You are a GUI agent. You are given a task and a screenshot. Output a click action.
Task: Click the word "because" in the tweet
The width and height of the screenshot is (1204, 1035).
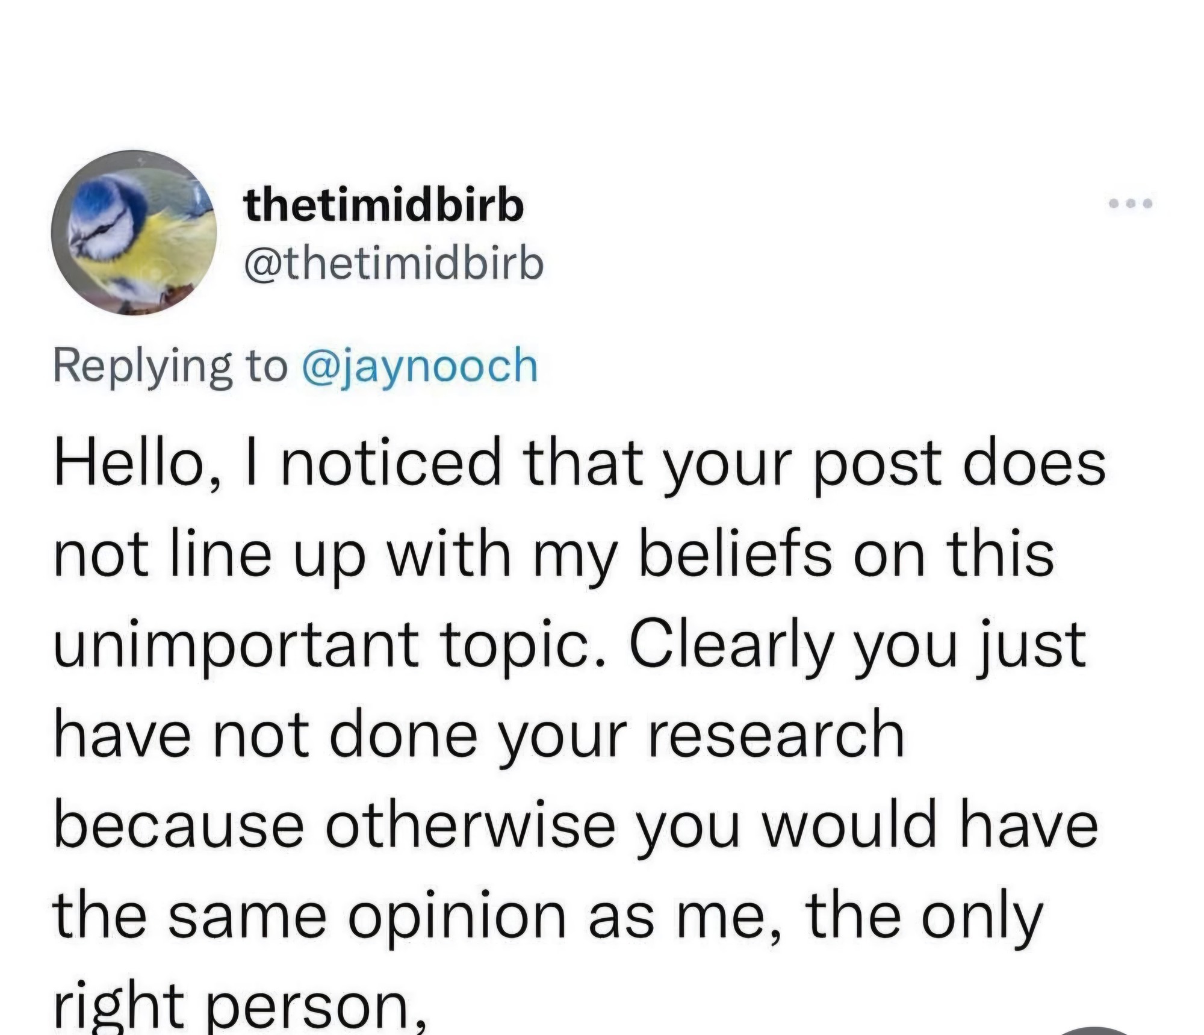(x=179, y=825)
